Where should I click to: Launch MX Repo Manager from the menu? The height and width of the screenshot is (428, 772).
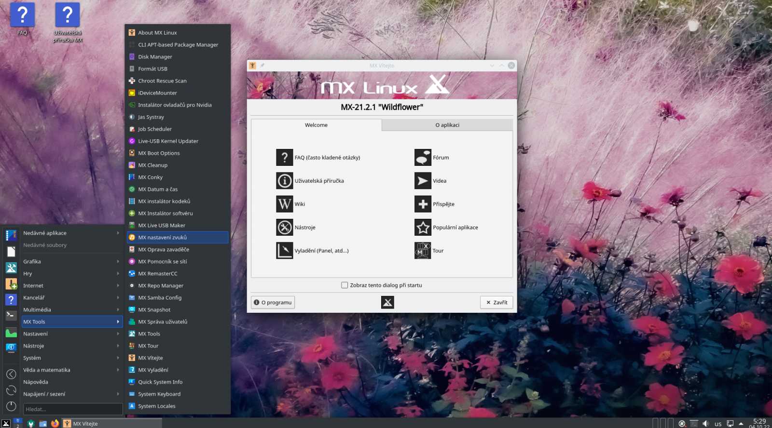[178, 285]
